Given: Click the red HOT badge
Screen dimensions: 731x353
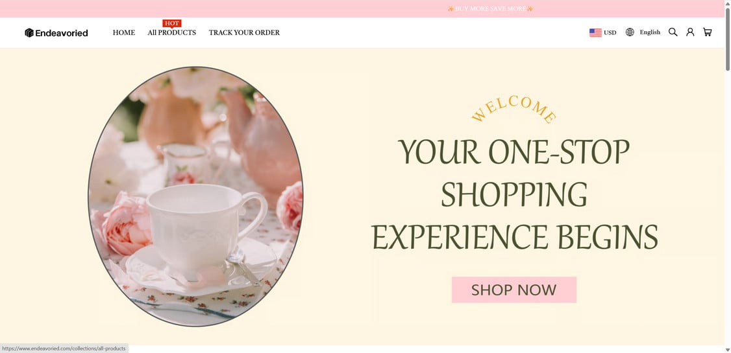Looking at the screenshot, I should [x=171, y=24].
